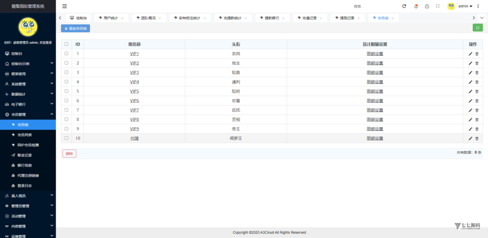Tick the select-all checkbox in table header
The image size is (488, 238).
66,44
